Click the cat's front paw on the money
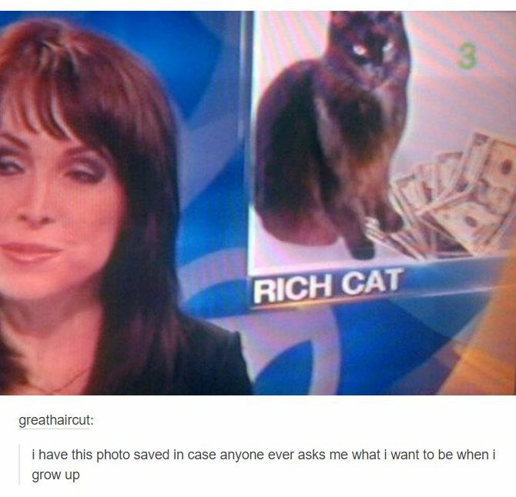 coord(363,250)
